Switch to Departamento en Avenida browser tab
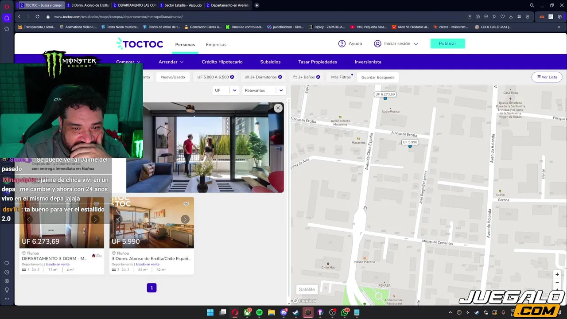567x319 pixels. (227, 5)
